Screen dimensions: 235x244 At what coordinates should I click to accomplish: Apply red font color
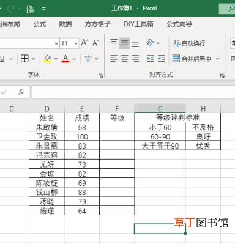click(x=65, y=59)
